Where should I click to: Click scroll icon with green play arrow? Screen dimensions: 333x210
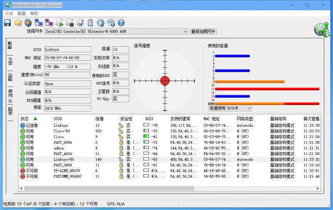tap(60, 23)
